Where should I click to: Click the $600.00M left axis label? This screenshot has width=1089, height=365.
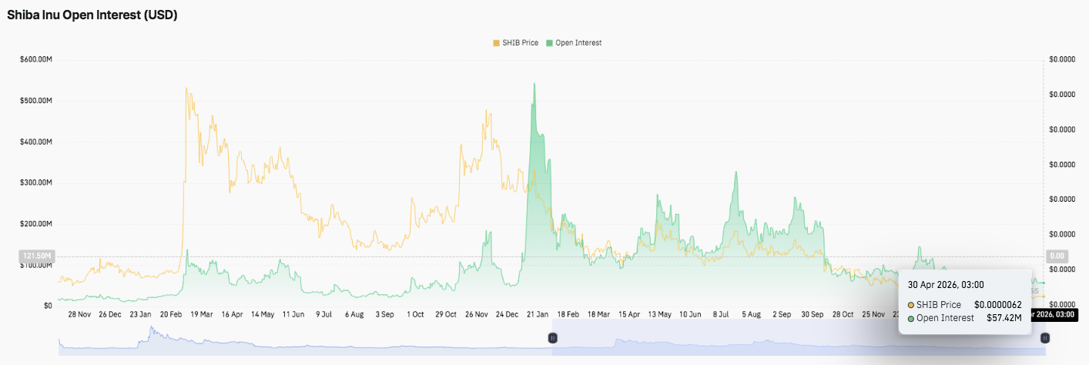pos(36,59)
